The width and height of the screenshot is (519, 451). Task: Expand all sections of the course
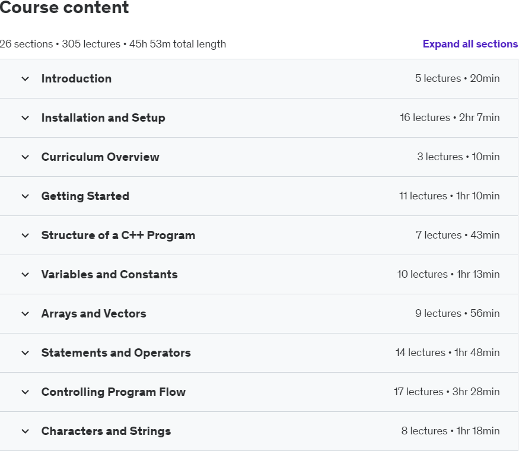[x=470, y=44]
